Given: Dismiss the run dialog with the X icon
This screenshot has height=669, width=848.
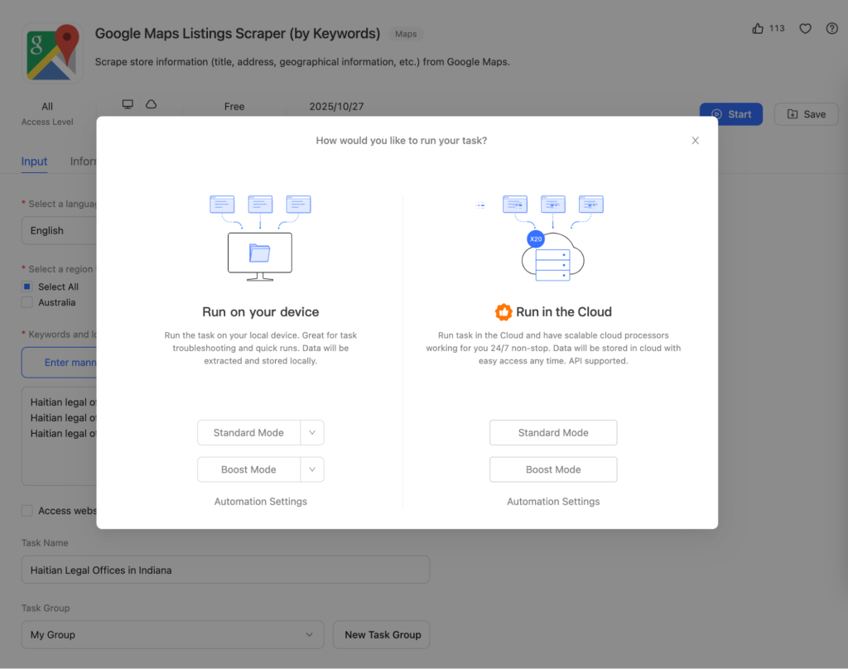Looking at the screenshot, I should coord(695,140).
